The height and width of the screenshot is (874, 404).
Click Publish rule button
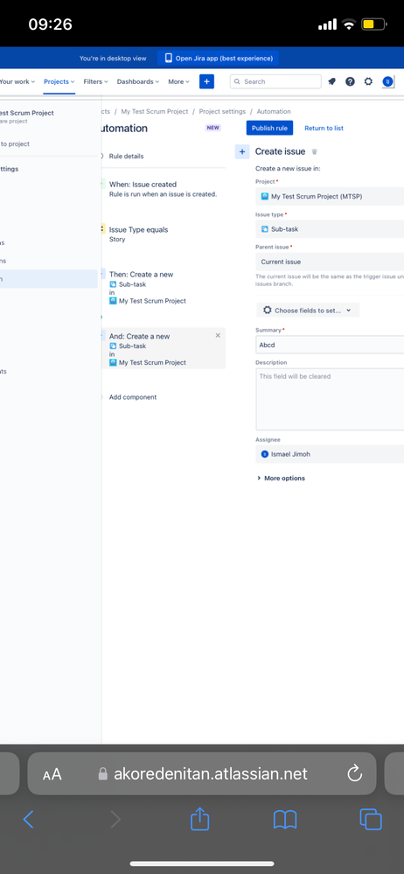[x=269, y=128]
